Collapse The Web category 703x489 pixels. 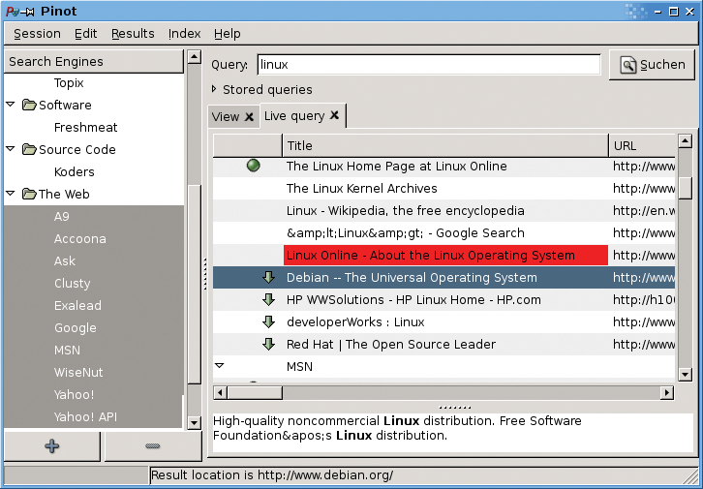click(11, 194)
